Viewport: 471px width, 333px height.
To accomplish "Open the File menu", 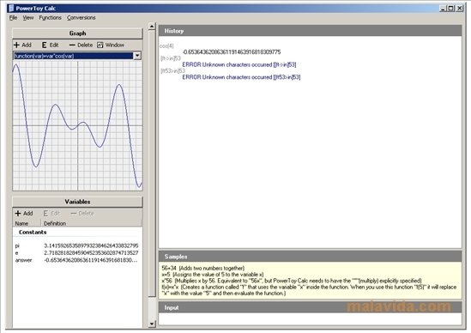I will click(13, 18).
